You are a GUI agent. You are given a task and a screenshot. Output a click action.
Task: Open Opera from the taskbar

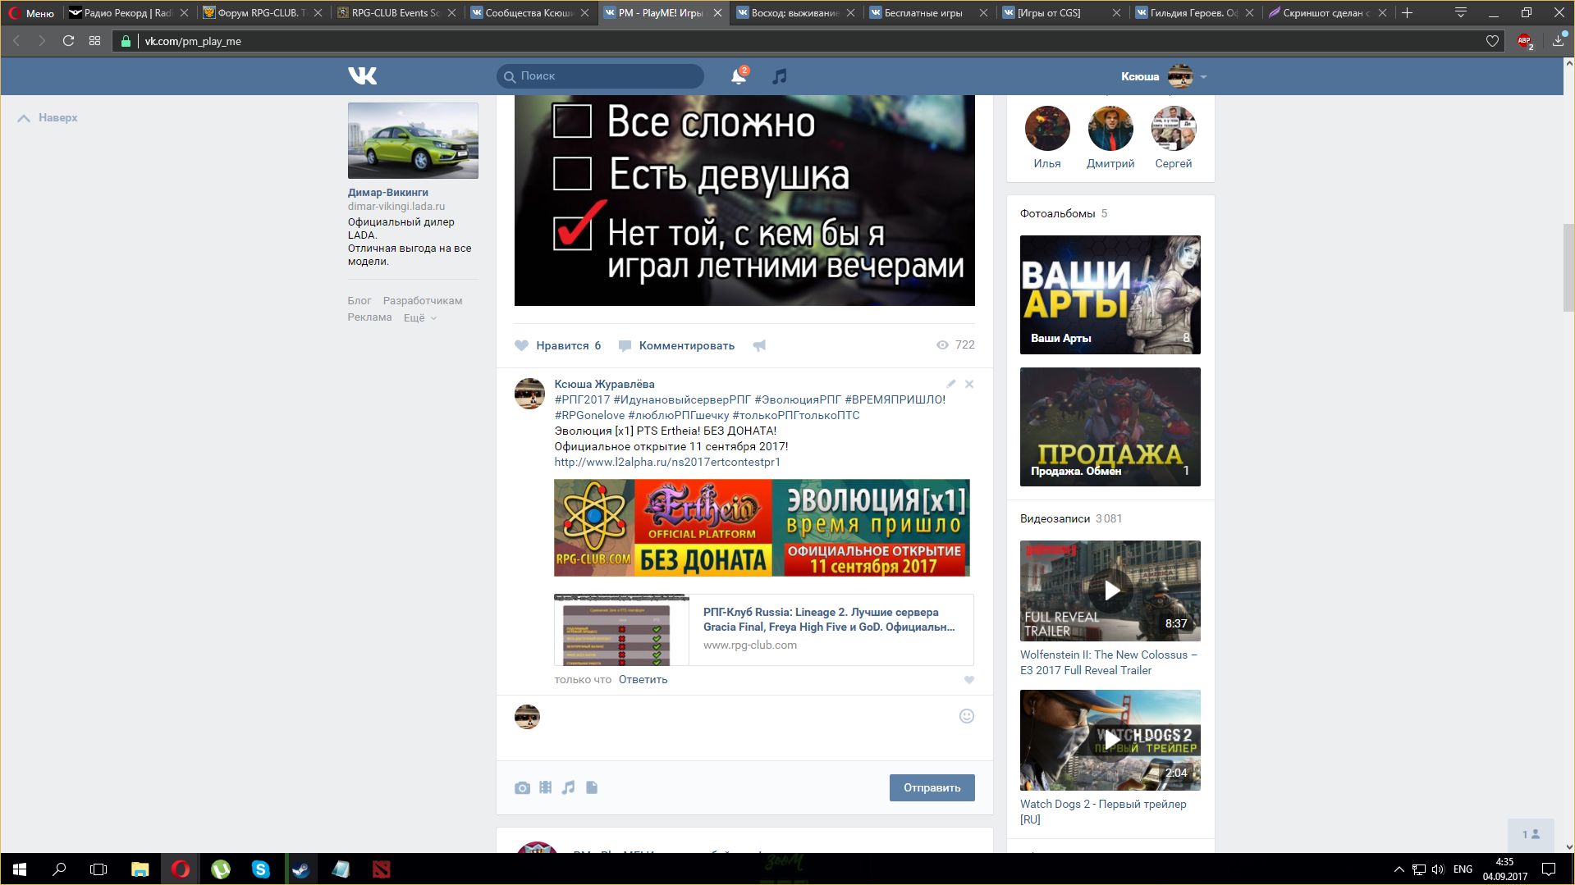tap(181, 869)
